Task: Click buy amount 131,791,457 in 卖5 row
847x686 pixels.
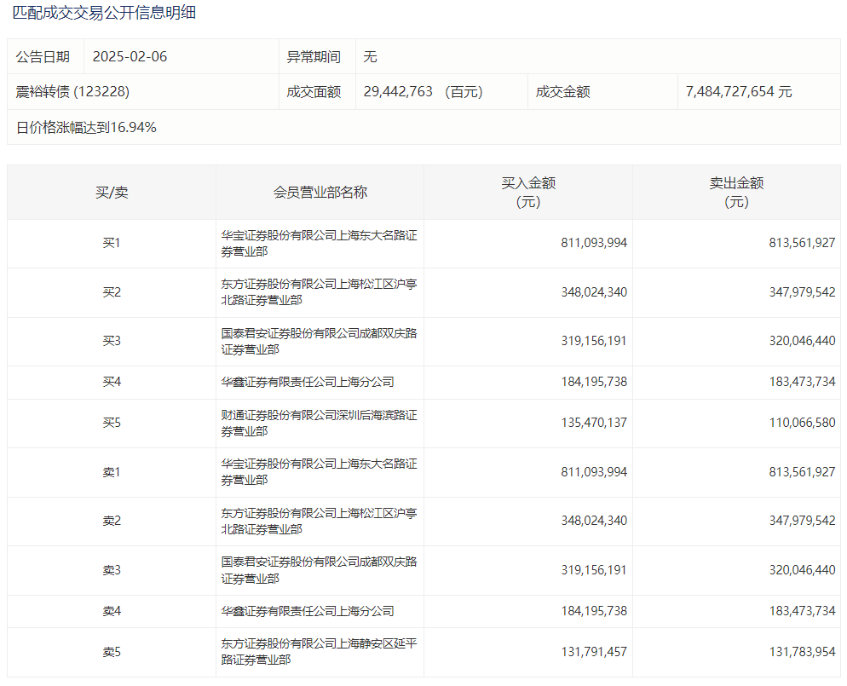Action: 594,653
